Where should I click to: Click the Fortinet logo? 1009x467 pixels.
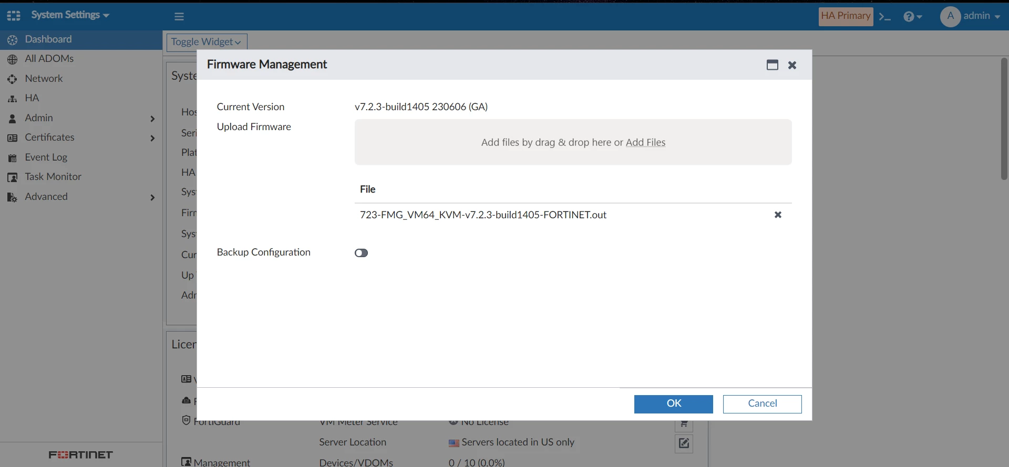[81, 455]
